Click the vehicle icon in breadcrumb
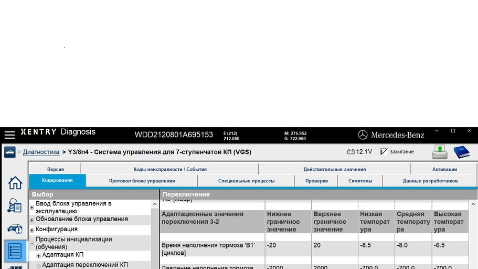478x269 pixels. 10,152
